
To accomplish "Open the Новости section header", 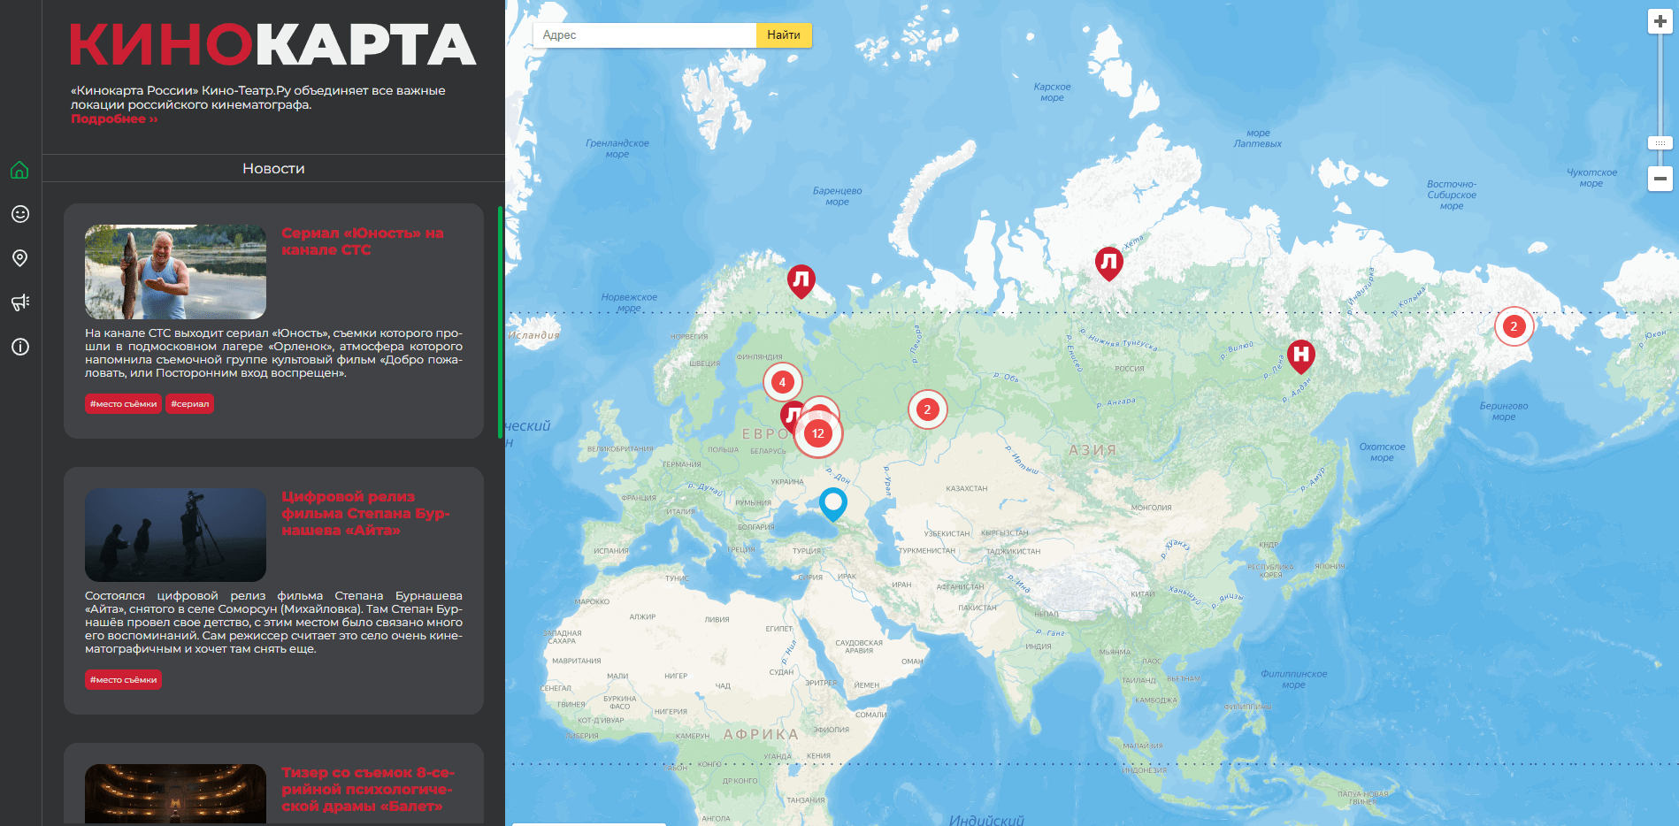I will 273,168.
